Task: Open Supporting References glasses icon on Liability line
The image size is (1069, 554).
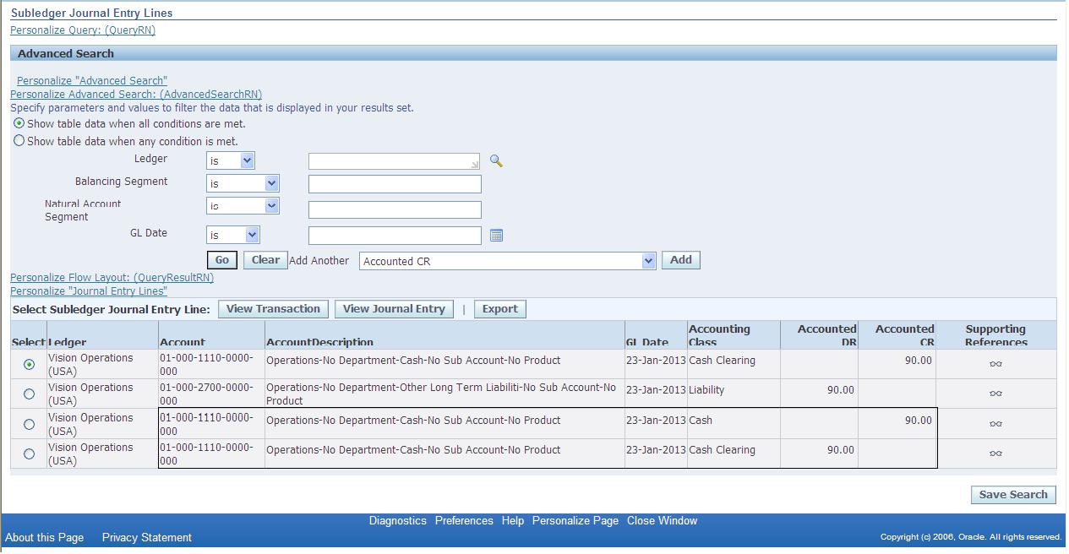Action: (996, 394)
